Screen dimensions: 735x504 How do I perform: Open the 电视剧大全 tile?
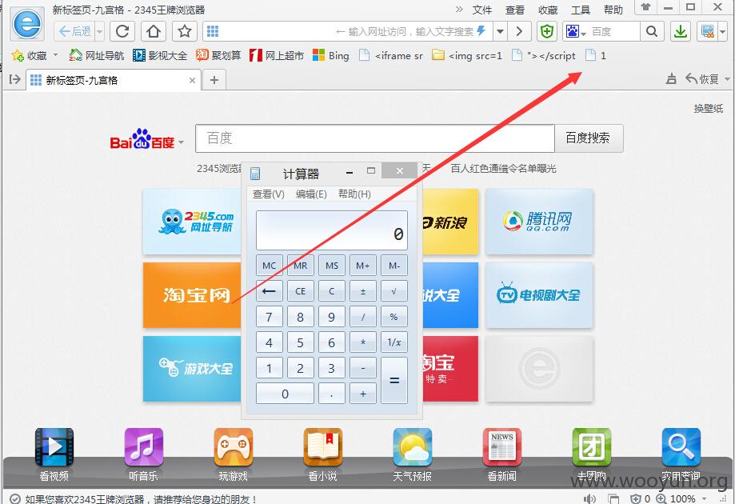539,295
